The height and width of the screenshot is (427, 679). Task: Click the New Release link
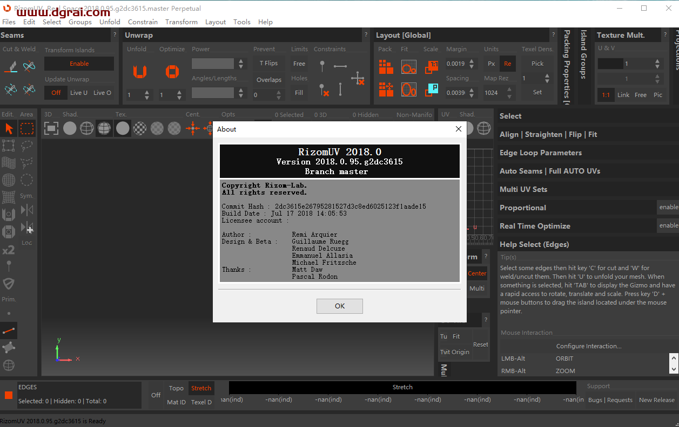pyautogui.click(x=656, y=400)
